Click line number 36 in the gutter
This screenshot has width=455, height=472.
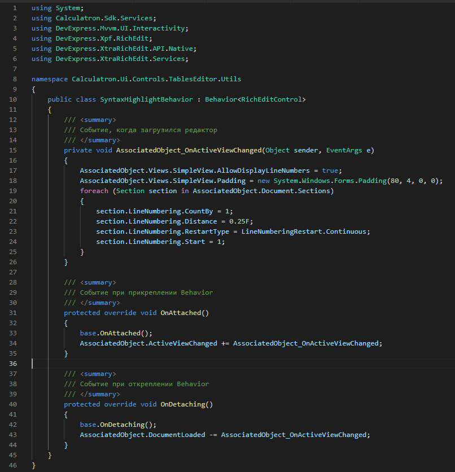(13, 364)
